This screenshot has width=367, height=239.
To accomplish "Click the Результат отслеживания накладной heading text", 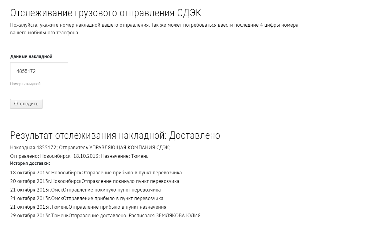I will click(88, 135).
